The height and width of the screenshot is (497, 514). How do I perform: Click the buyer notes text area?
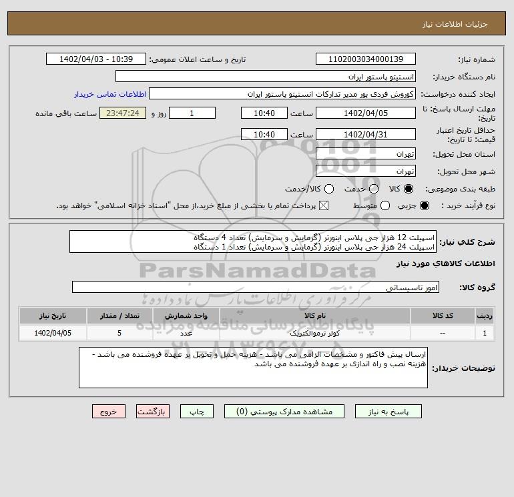pyautogui.click(x=253, y=368)
